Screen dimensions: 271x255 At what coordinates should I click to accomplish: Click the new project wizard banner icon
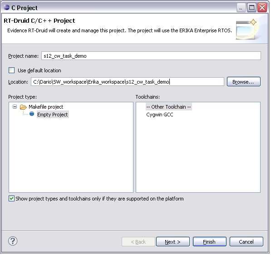coord(247,30)
